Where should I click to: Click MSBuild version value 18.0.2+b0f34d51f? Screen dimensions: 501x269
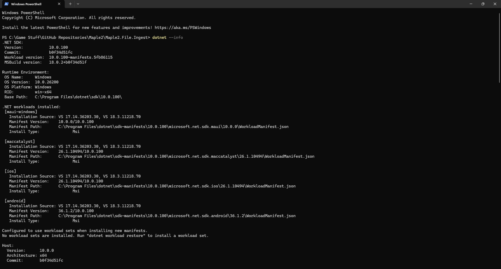point(68,62)
